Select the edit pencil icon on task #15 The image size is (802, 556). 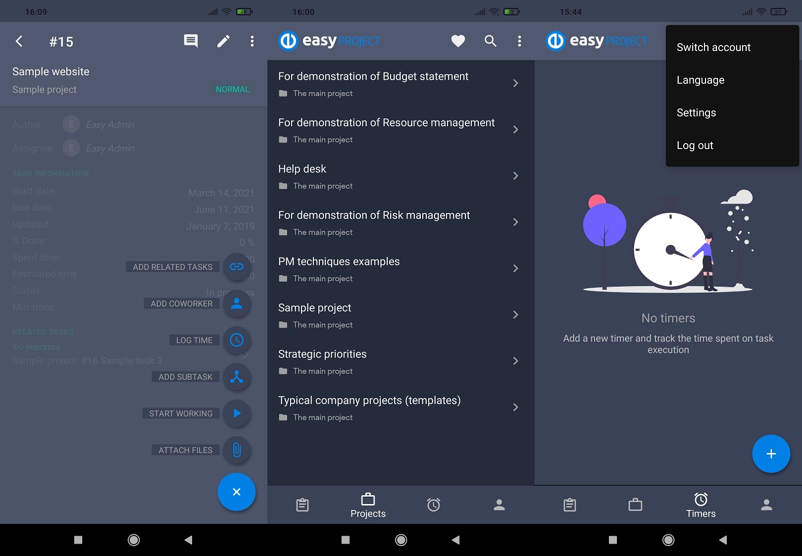[224, 41]
